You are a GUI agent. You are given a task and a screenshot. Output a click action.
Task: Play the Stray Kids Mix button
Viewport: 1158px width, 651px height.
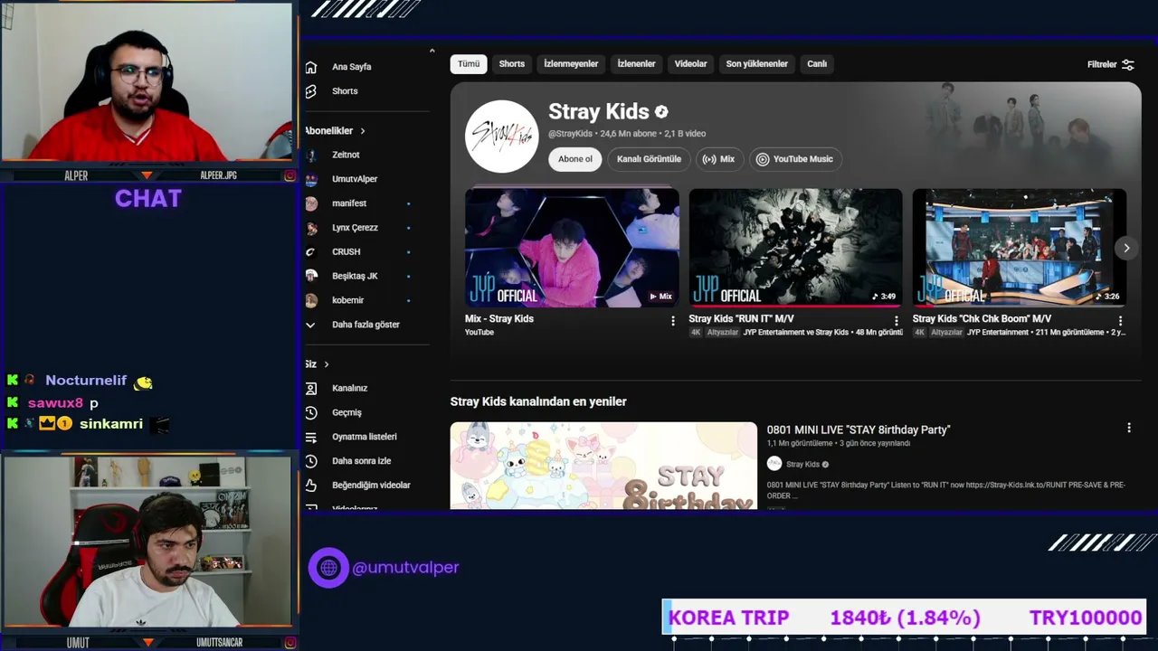point(719,159)
